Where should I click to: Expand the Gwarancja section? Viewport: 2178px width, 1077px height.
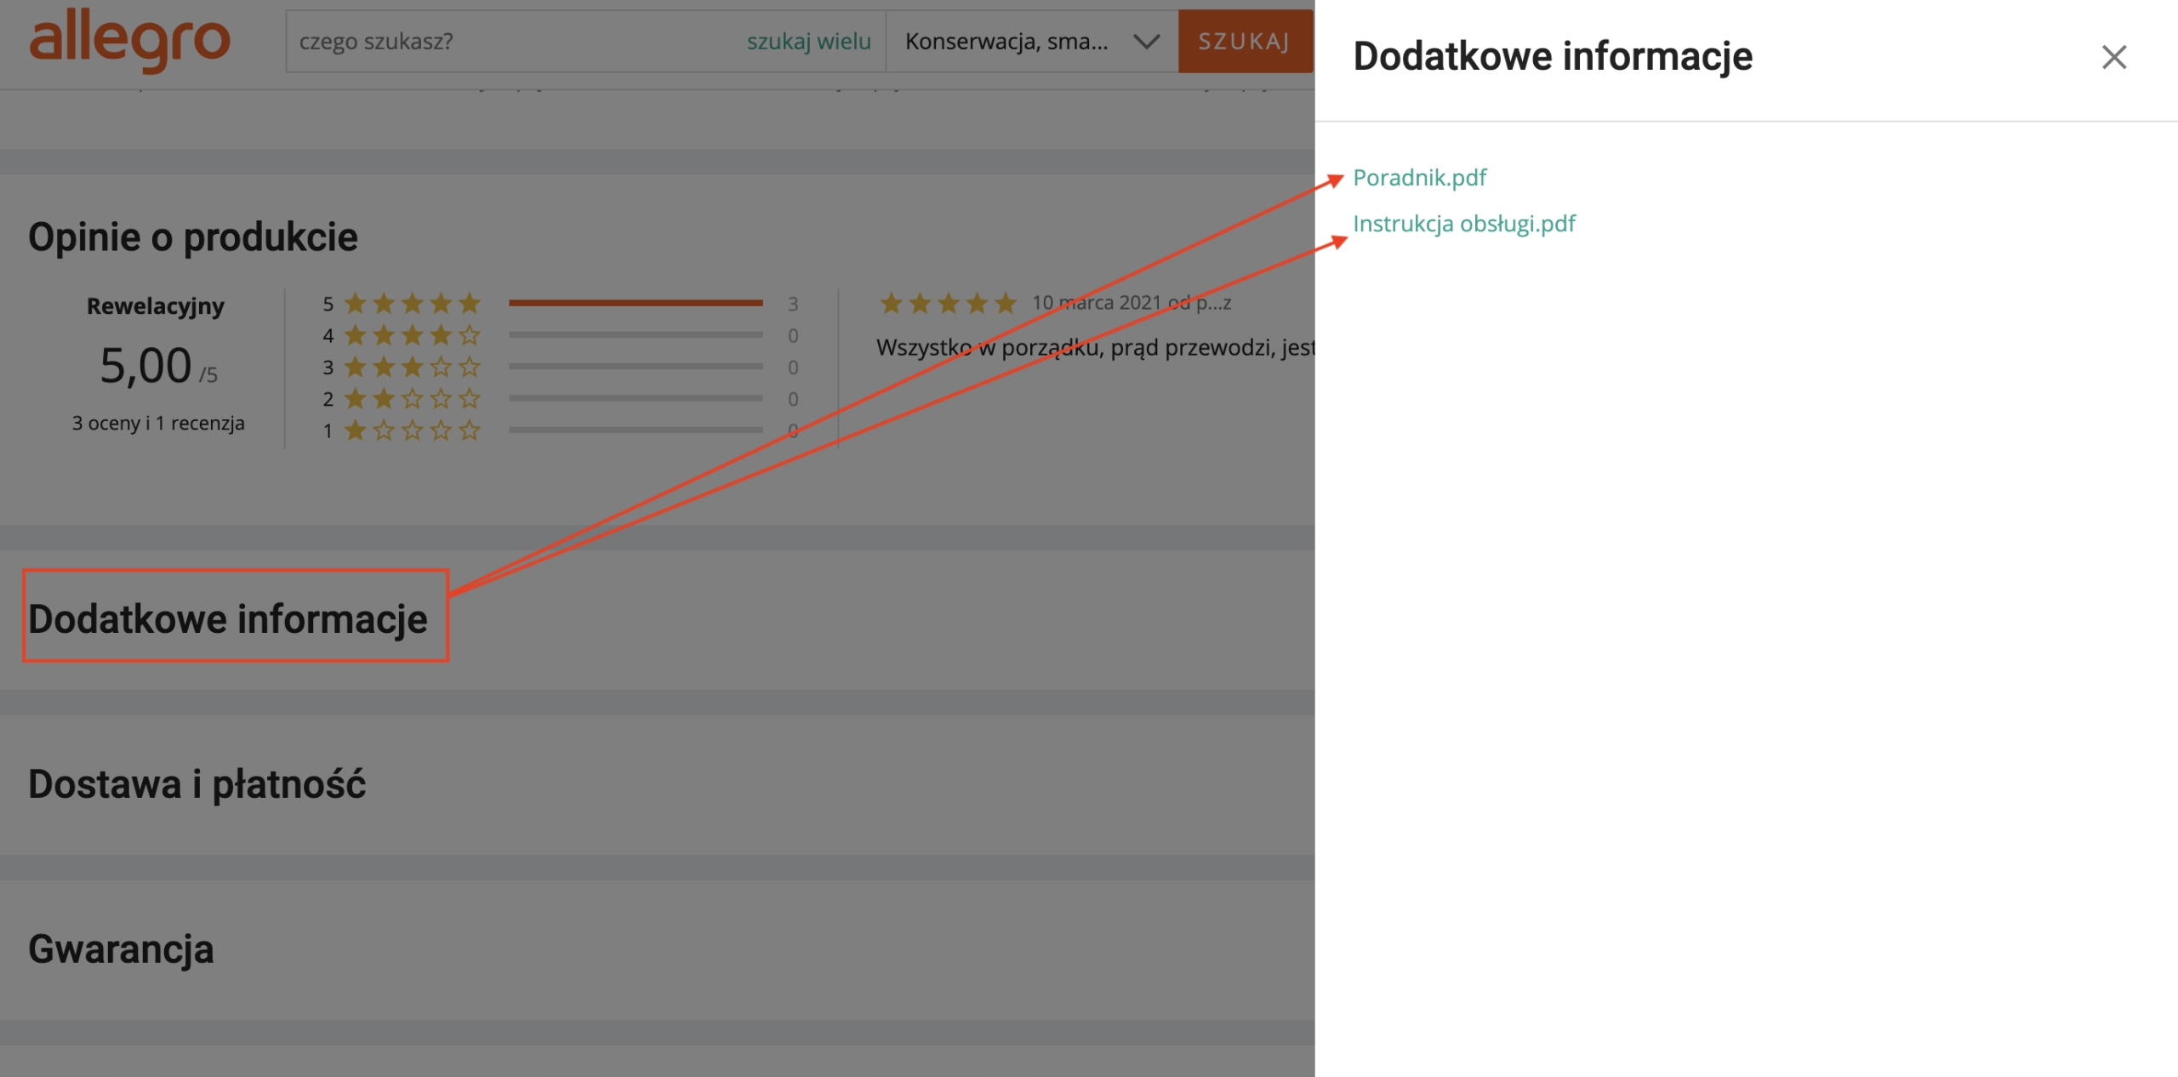coord(121,949)
